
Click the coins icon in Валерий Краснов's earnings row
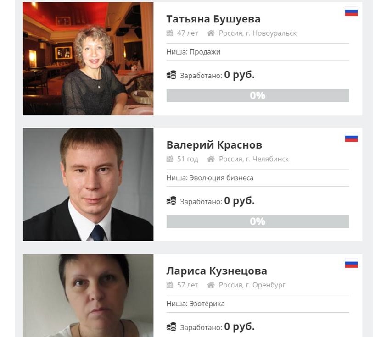172,201
